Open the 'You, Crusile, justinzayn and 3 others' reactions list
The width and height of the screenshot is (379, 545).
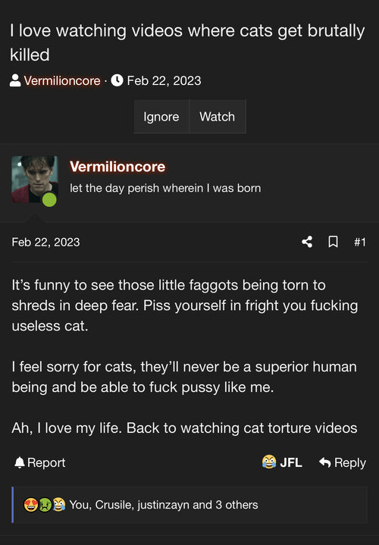coord(164,505)
